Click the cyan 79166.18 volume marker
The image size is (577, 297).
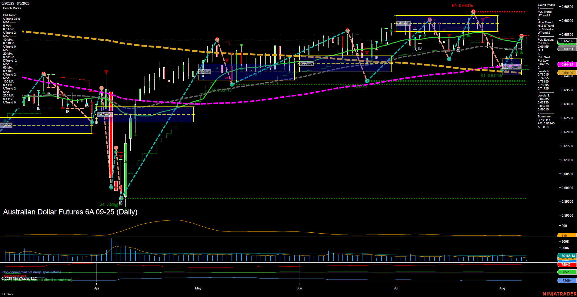(x=568, y=256)
